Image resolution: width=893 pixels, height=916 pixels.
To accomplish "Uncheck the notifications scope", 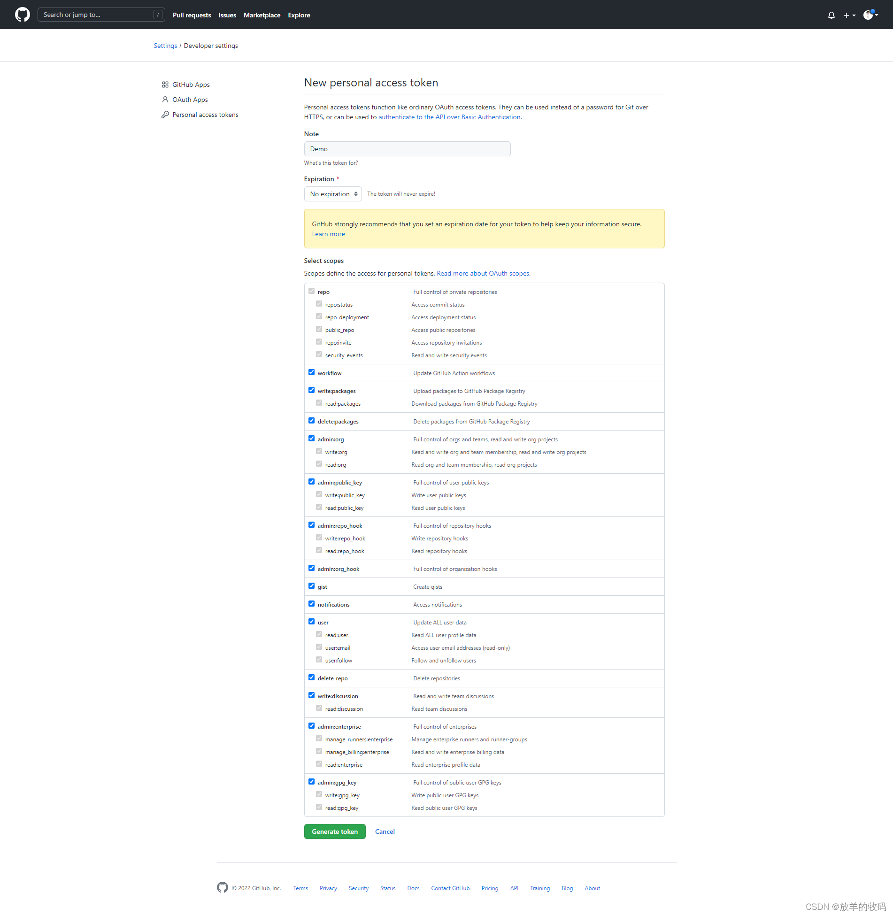I will pos(312,604).
